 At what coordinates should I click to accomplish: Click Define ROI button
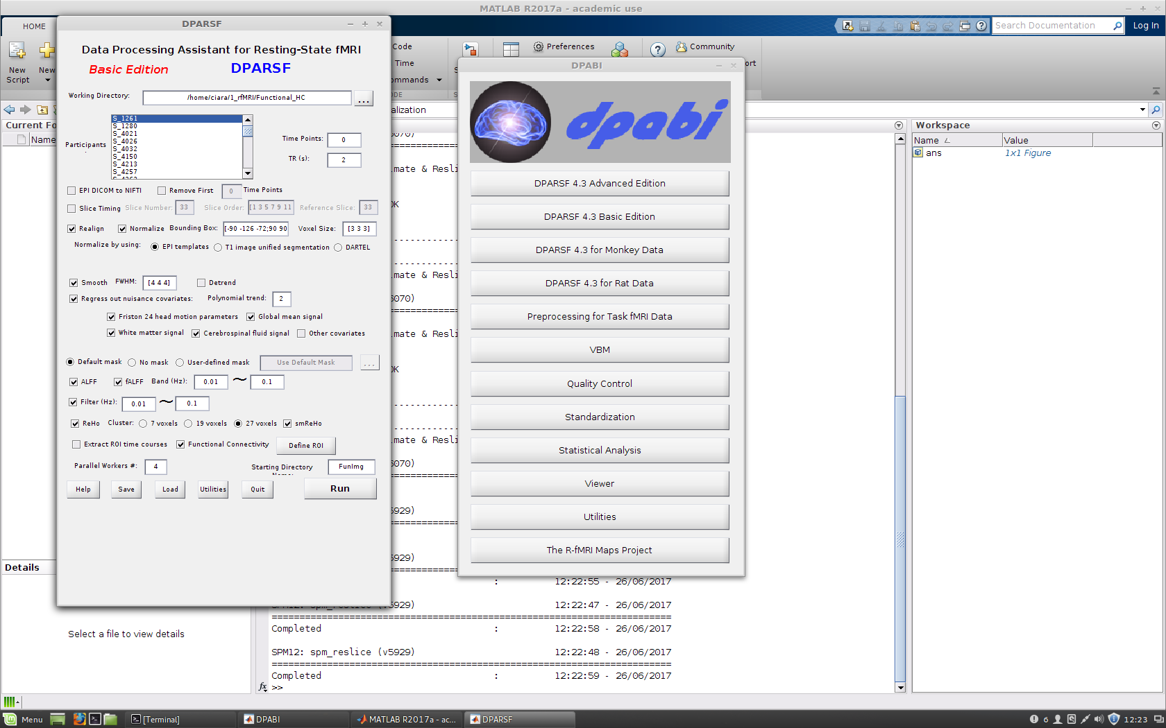tap(306, 446)
